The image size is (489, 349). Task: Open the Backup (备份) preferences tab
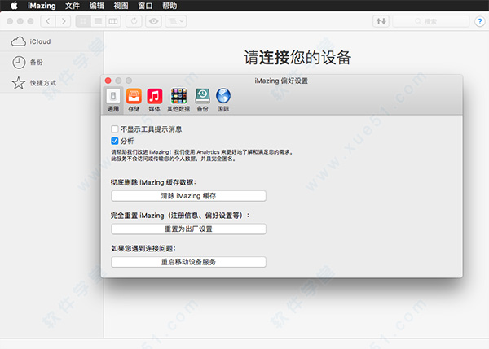tap(202, 100)
